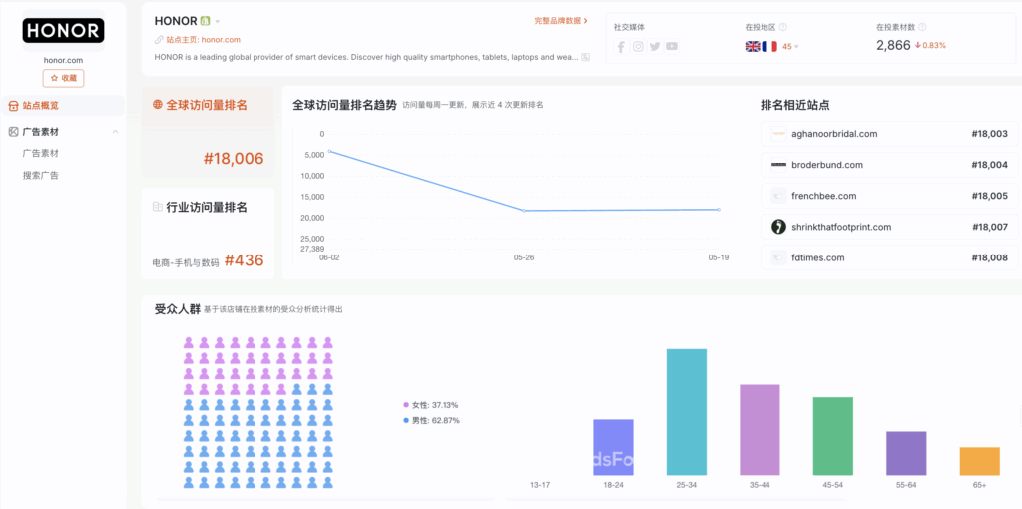Click the 2,866 ad count value
Viewport: 1022px width, 509px height.
(893, 45)
